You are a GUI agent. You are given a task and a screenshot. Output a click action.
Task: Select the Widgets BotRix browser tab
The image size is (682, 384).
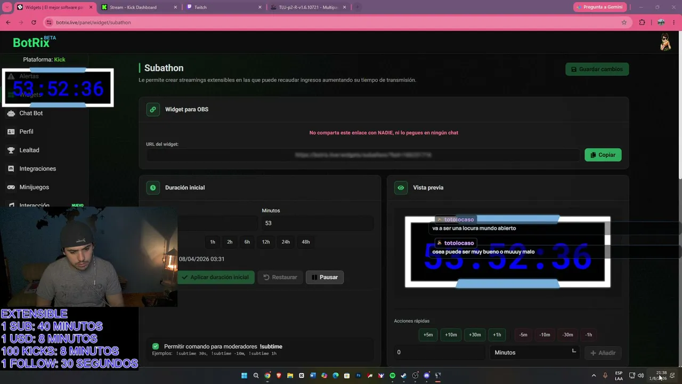pos(54,7)
